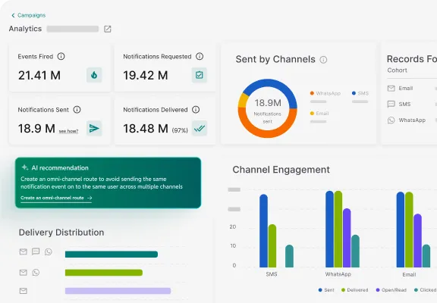Click the '18.48 M' value
Viewport: 437px width, 303px height.
click(x=146, y=129)
